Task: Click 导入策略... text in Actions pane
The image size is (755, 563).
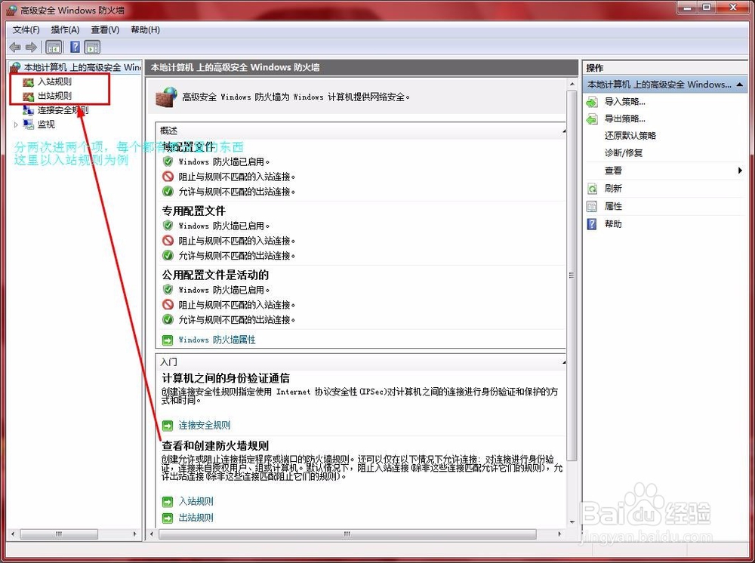Action: [x=625, y=102]
